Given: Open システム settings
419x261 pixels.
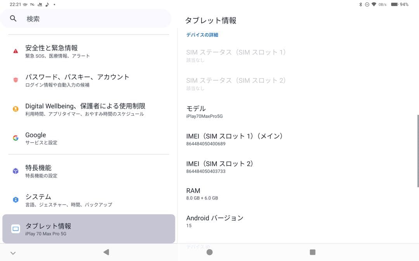Looking at the screenshot, I should point(89,200).
